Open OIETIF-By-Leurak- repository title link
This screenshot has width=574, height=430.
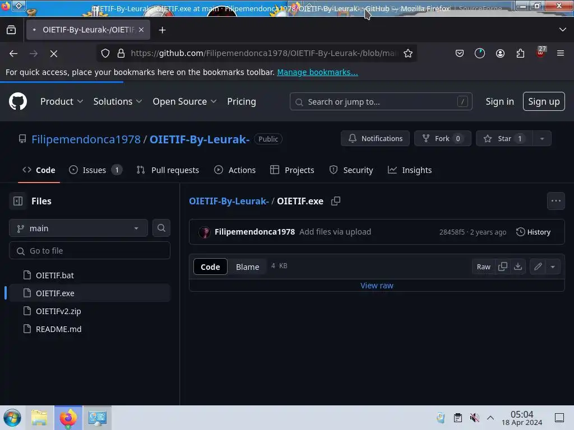tap(200, 139)
